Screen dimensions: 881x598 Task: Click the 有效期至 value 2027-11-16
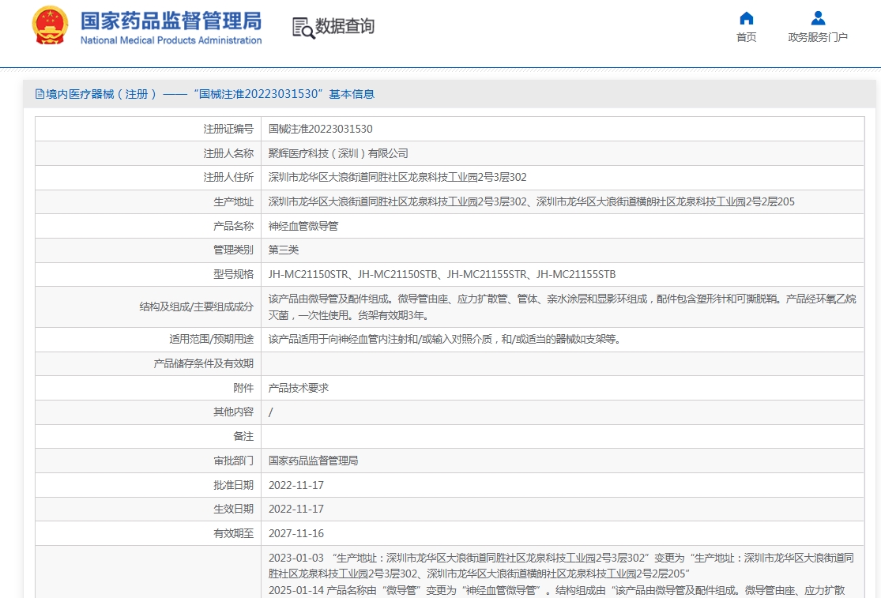pos(296,533)
